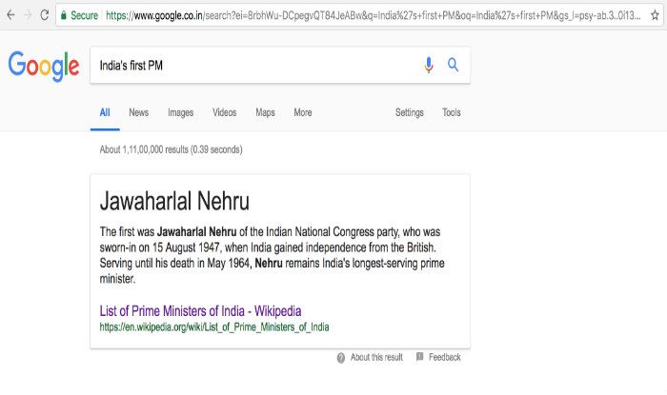667x395 pixels.
Task: Reload the page with refresh icon
Action: pos(44,16)
